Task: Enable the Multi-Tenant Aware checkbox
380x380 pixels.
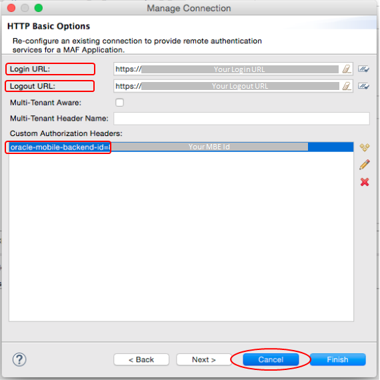Action: coord(119,103)
